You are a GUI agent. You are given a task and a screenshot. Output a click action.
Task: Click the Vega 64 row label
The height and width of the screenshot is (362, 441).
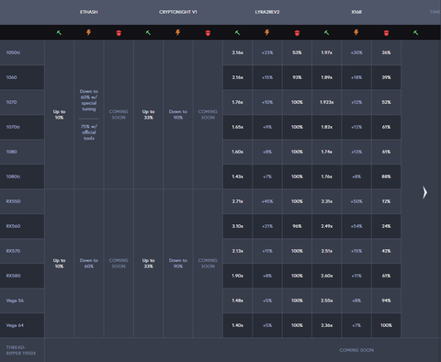(x=15, y=325)
